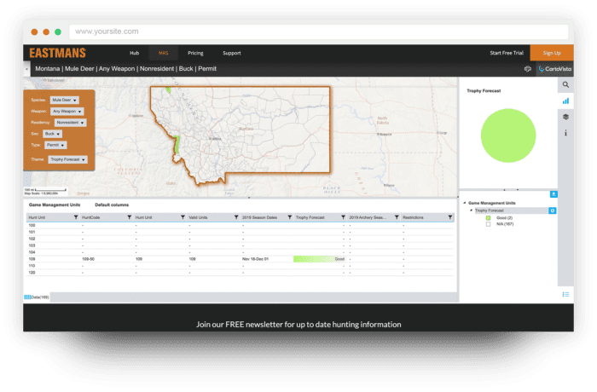The height and width of the screenshot is (392, 597).
Task: Click the Trophy Forecast refresh icon
Action: point(552,210)
